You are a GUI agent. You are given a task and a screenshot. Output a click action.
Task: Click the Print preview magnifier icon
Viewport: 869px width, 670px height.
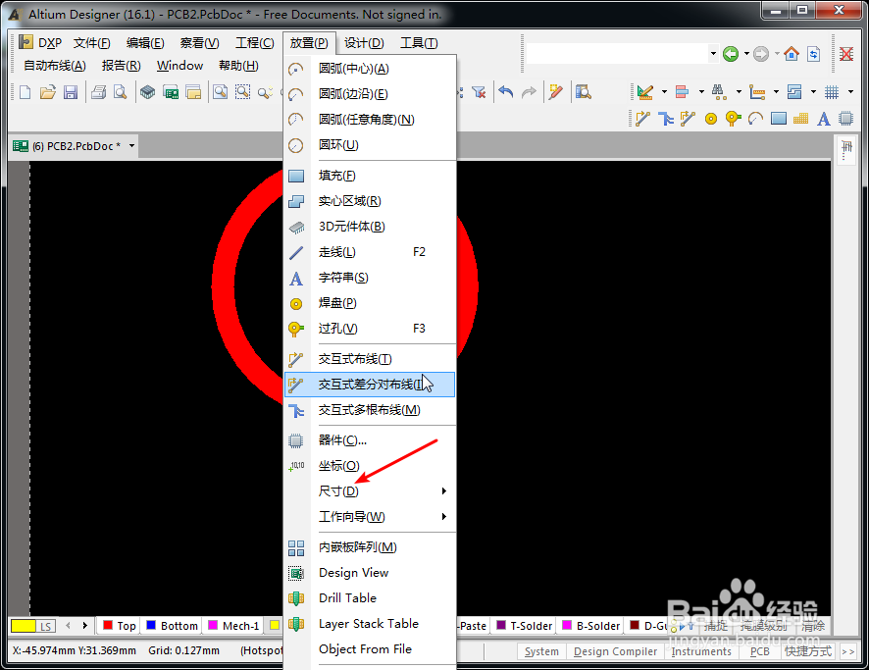121,92
